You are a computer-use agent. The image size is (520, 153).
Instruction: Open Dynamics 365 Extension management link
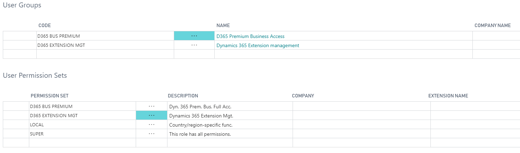point(258,45)
